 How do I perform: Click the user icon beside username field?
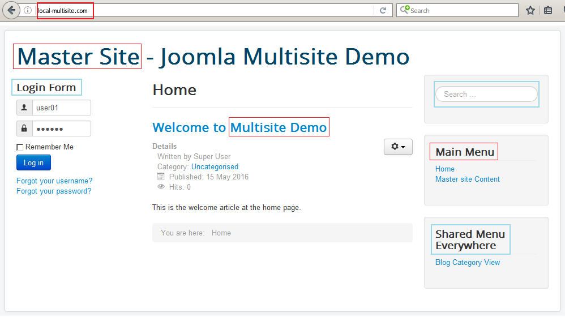click(x=24, y=108)
